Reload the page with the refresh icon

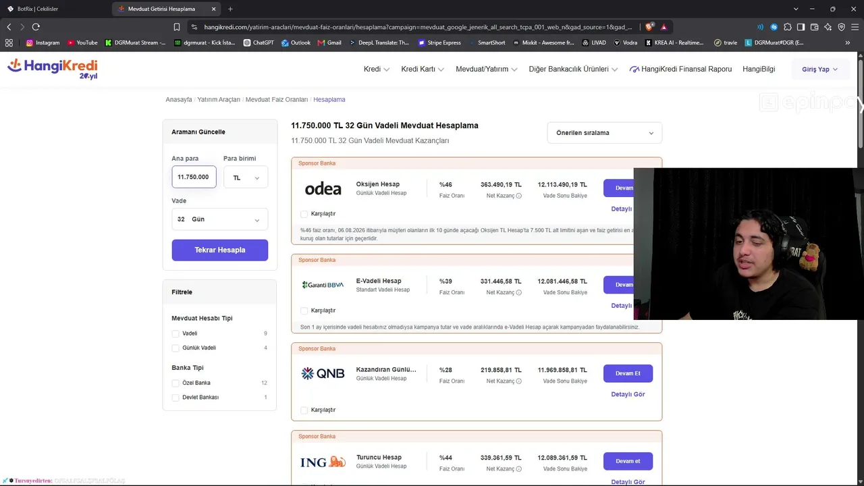[36, 27]
